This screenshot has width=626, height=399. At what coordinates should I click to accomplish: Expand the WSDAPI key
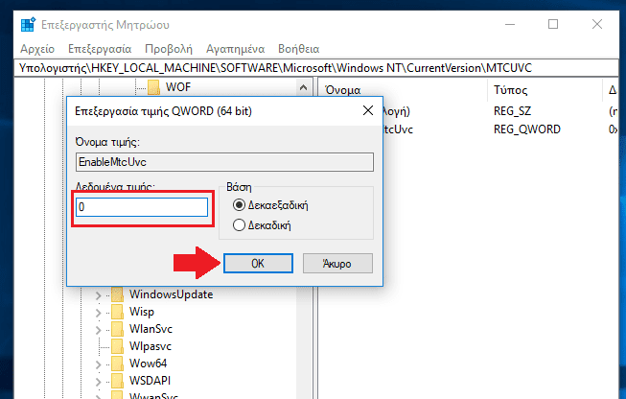(98, 381)
